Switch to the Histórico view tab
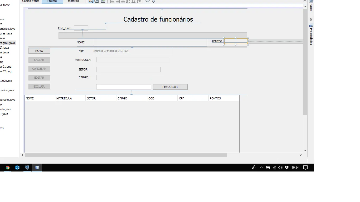This screenshot has width=360, height=202. pyautogui.click(x=73, y=1)
